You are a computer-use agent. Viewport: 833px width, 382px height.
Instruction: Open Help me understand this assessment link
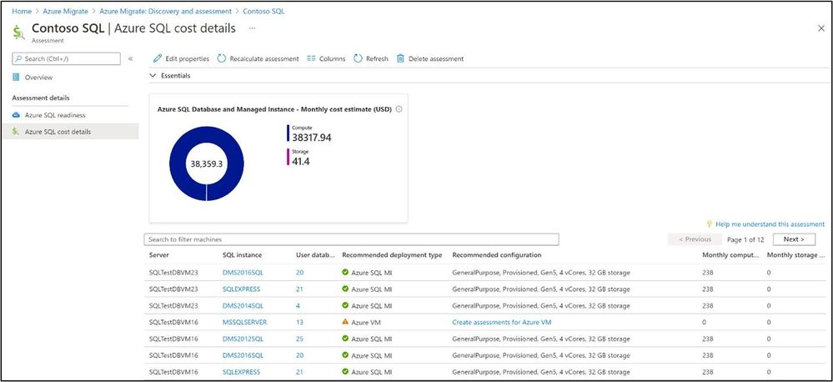770,224
